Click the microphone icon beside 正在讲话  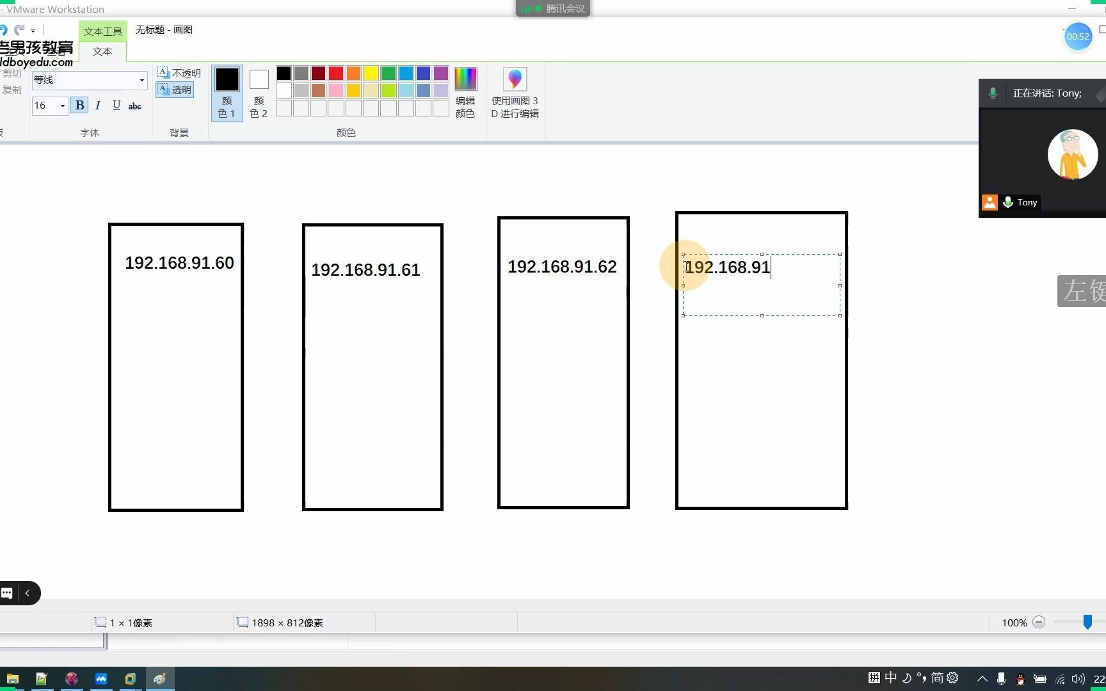pyautogui.click(x=993, y=93)
